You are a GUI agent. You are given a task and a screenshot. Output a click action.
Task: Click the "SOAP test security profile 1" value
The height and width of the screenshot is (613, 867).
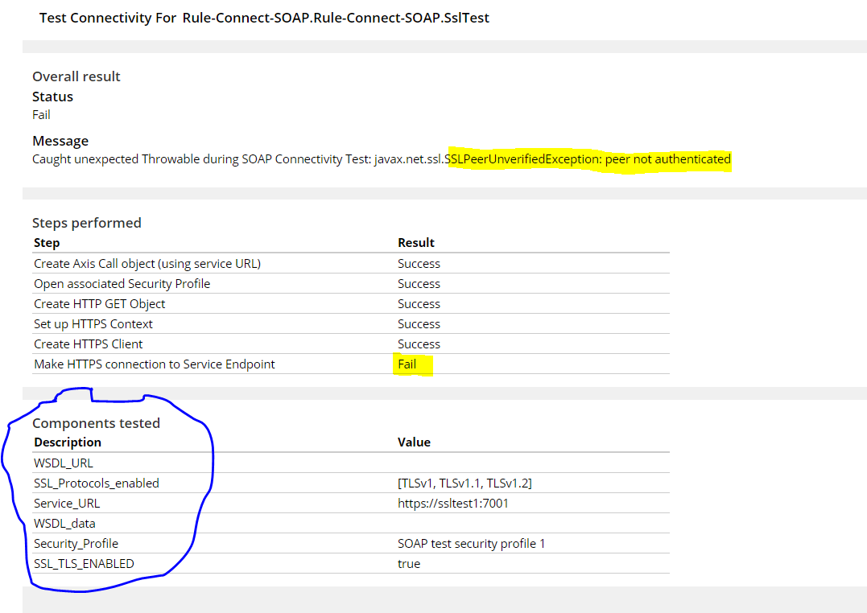coord(472,544)
